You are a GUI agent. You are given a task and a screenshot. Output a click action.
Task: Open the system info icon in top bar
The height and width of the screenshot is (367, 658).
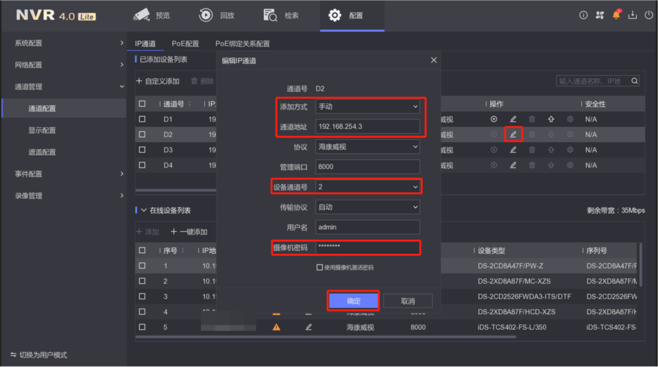(x=583, y=15)
